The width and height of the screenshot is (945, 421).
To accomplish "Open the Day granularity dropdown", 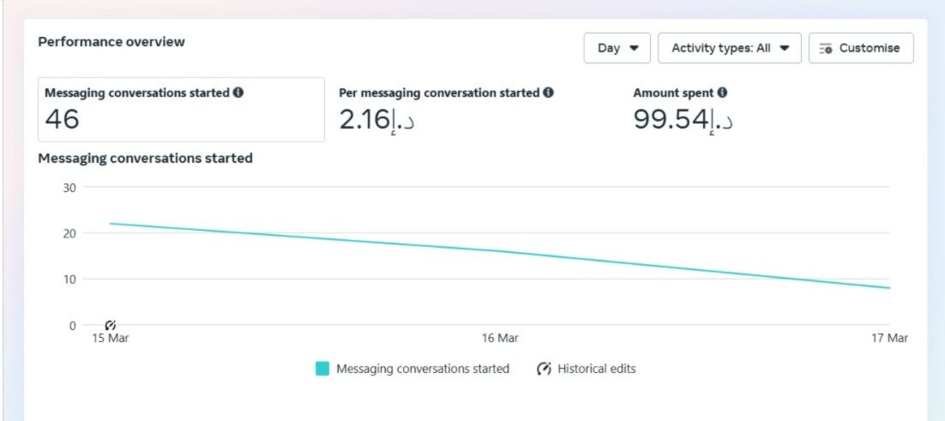I will [x=617, y=48].
